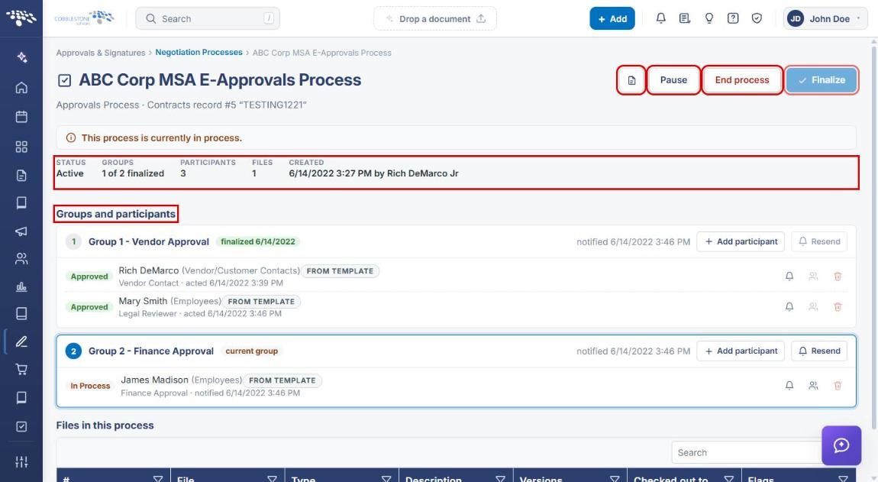Open filter on the Description column
878x482 pixels.
pos(501,479)
